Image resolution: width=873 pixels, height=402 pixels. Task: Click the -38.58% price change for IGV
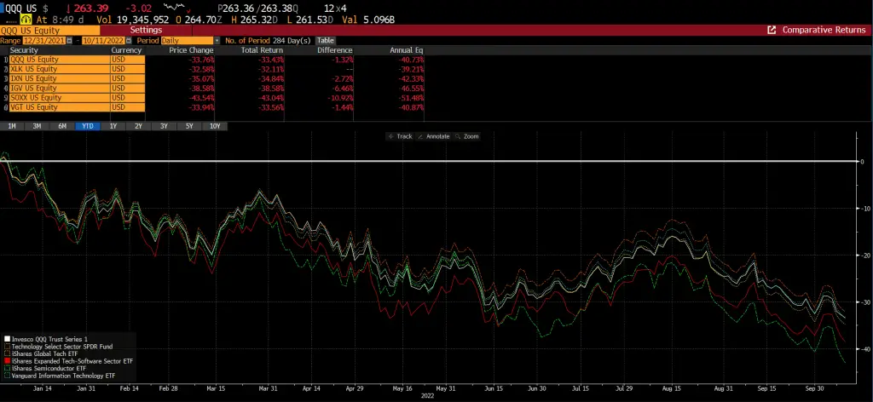(201, 88)
